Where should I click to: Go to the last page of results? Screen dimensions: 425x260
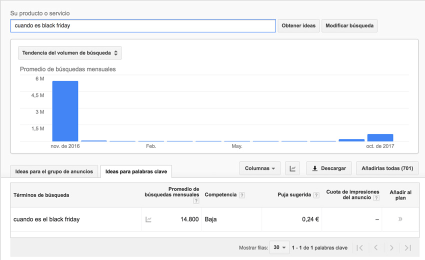(408, 247)
